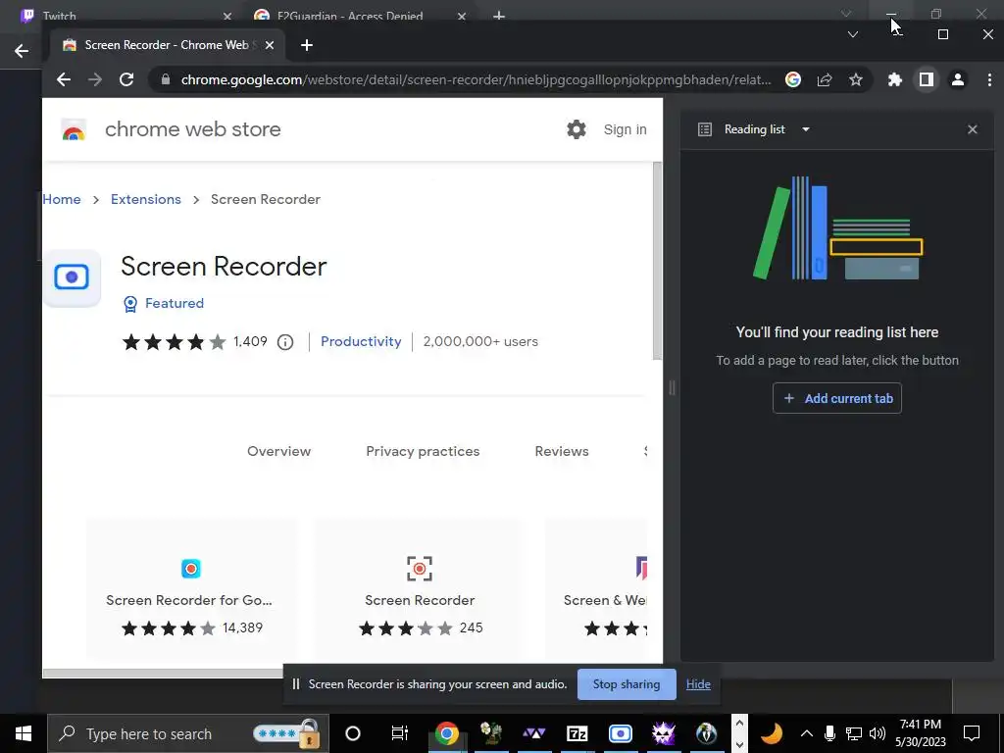Click the page horizontal scrollbar at the bottom

[163, 673]
